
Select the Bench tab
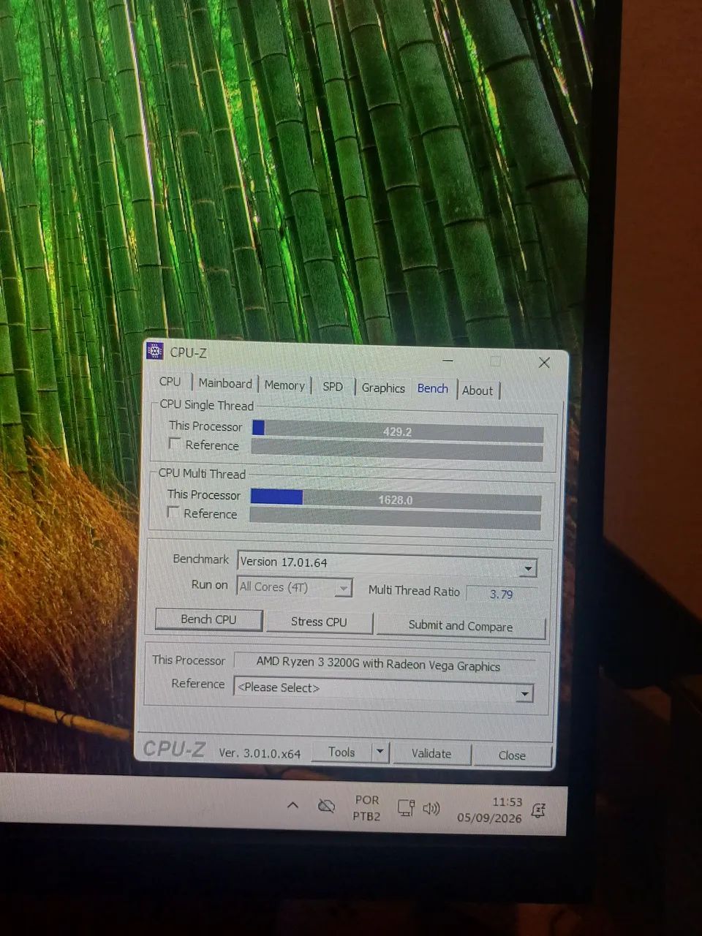click(433, 388)
